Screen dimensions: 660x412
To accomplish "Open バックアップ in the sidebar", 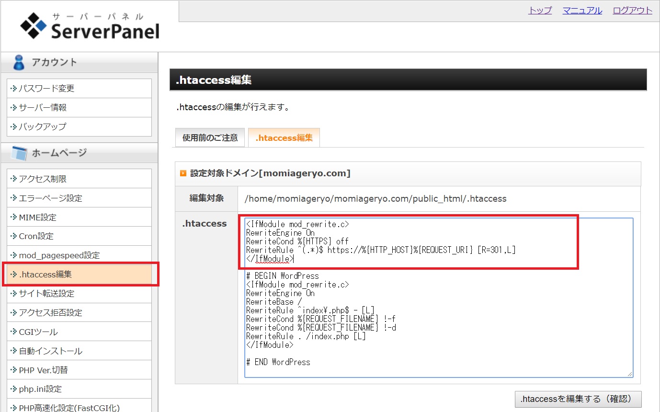I will (80, 127).
